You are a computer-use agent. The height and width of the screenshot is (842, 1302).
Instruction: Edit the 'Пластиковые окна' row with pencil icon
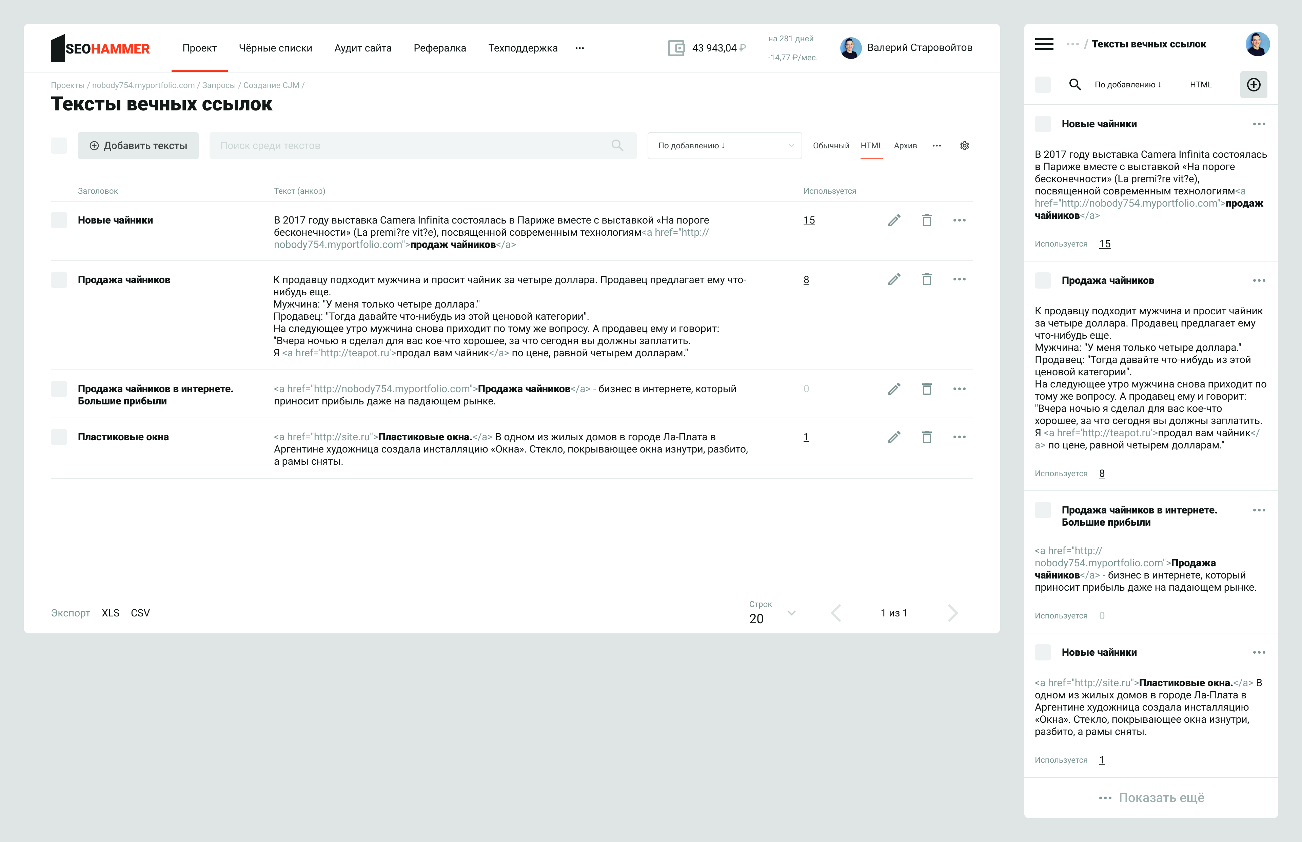pyautogui.click(x=894, y=437)
